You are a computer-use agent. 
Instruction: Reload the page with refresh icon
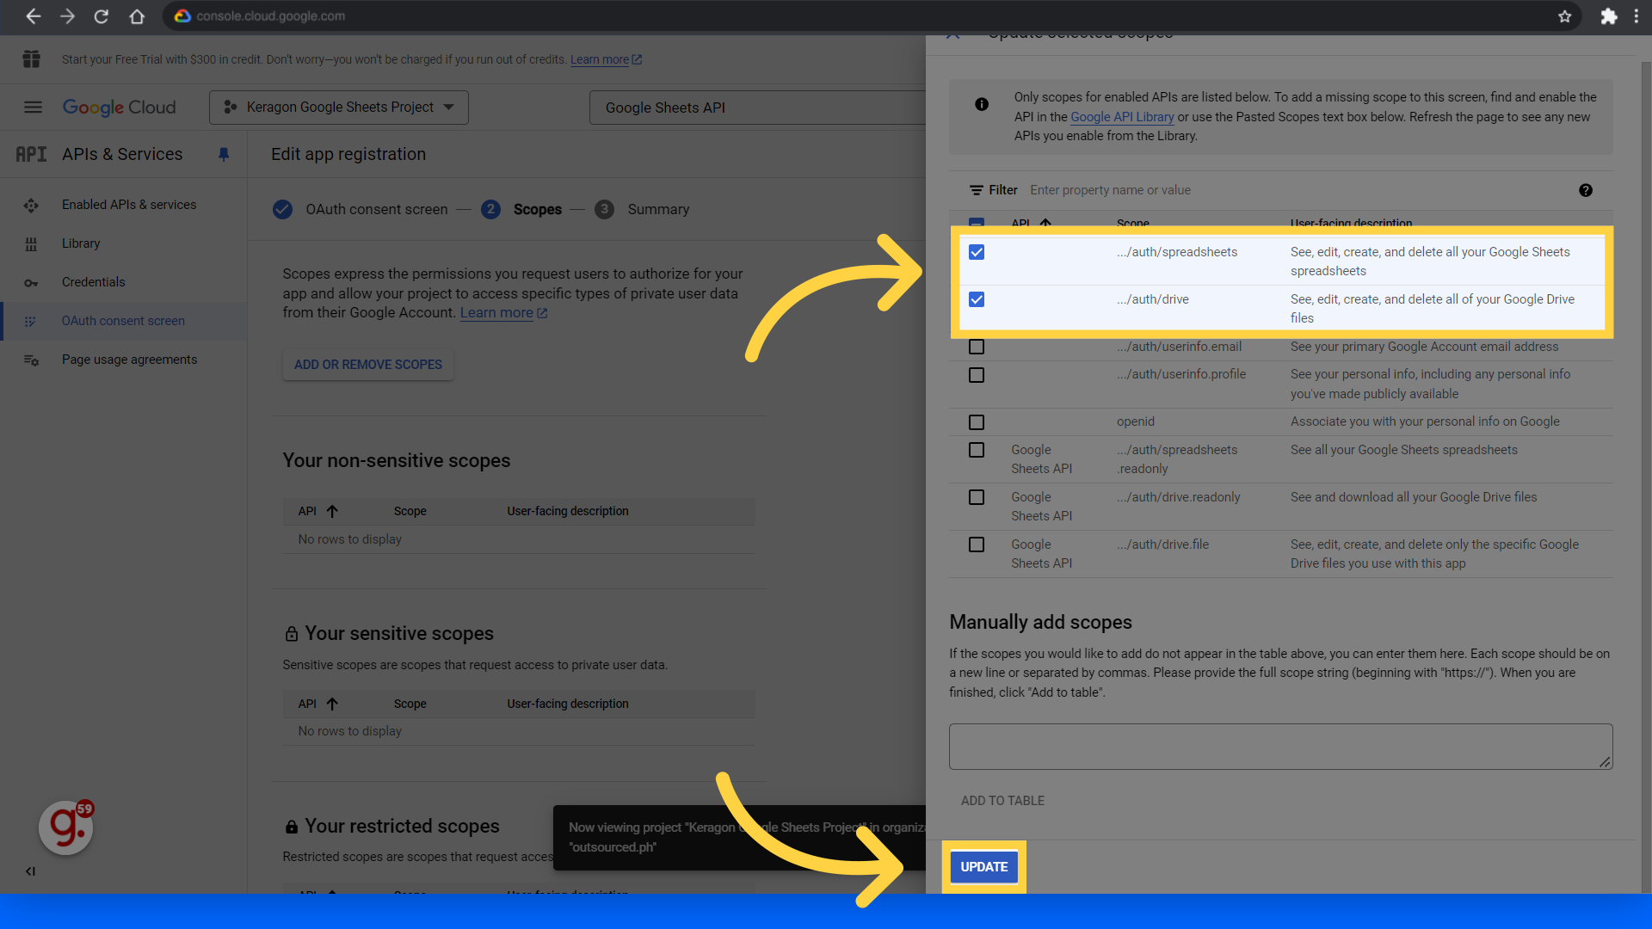pos(102,16)
